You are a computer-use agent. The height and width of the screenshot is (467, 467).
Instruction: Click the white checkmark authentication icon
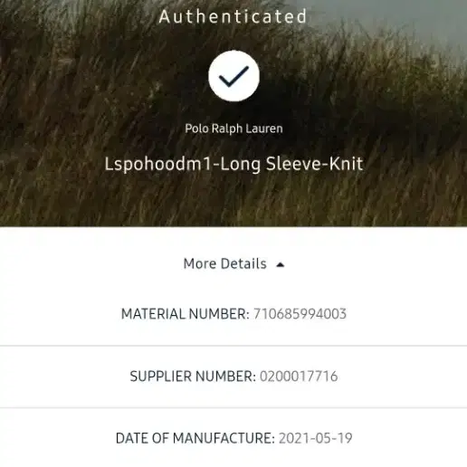point(233,76)
